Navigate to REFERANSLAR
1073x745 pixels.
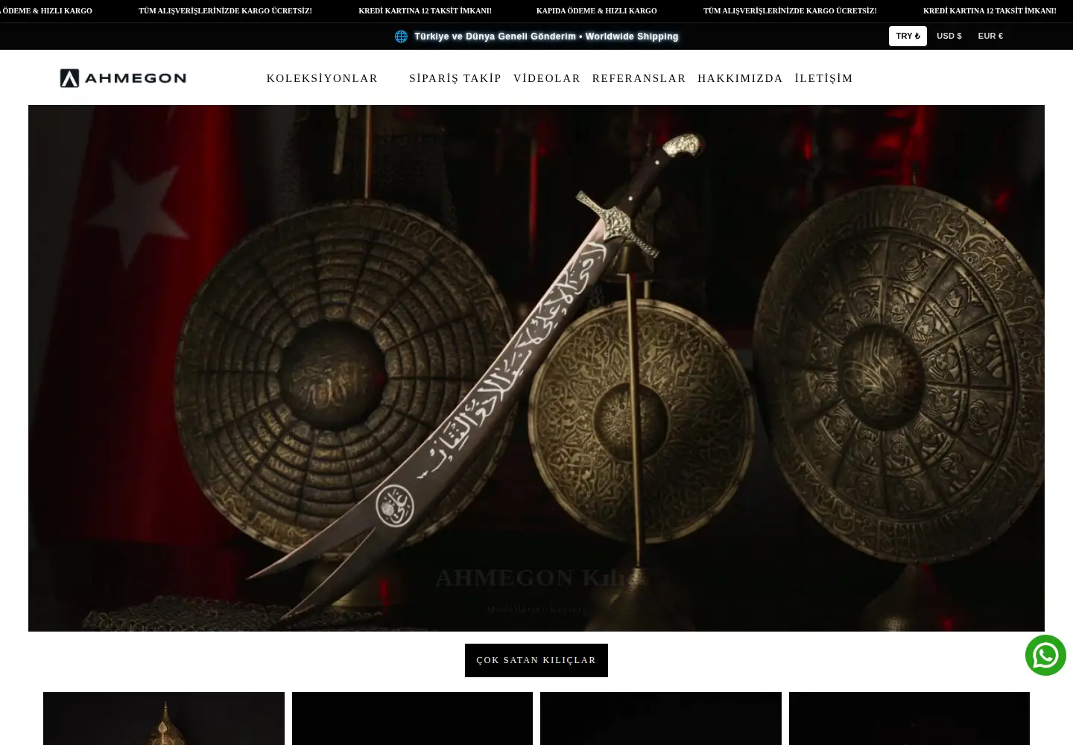(x=639, y=78)
